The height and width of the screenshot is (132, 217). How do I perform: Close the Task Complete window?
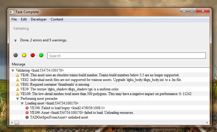(203, 11)
